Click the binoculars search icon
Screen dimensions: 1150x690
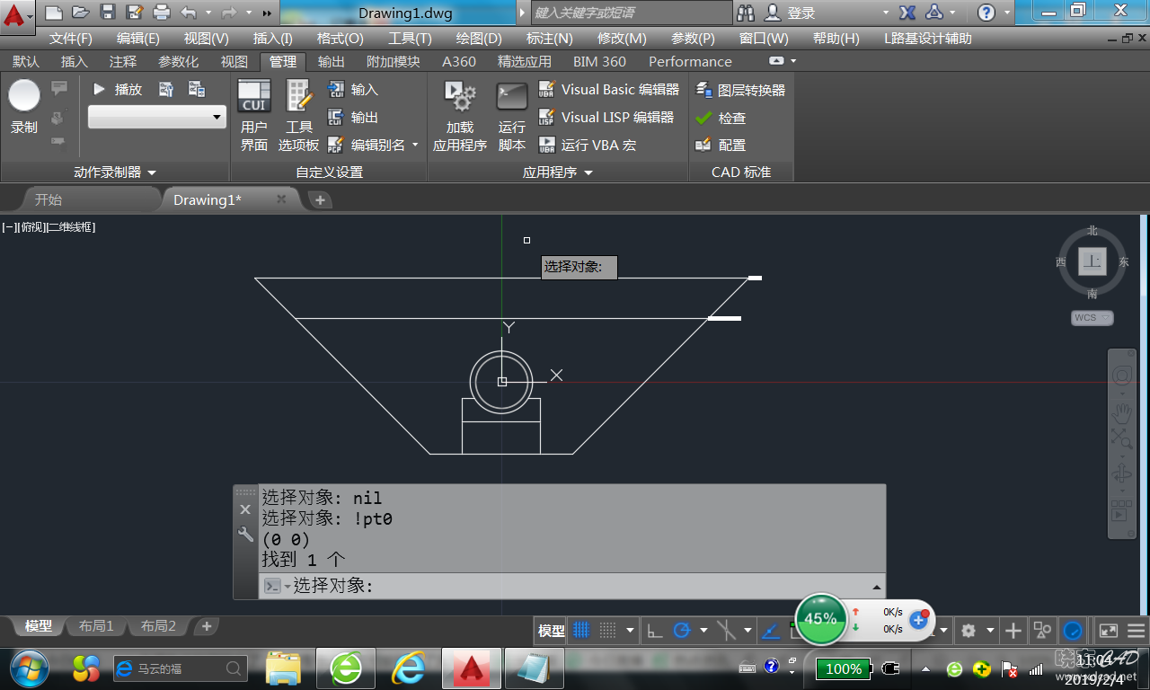point(746,13)
